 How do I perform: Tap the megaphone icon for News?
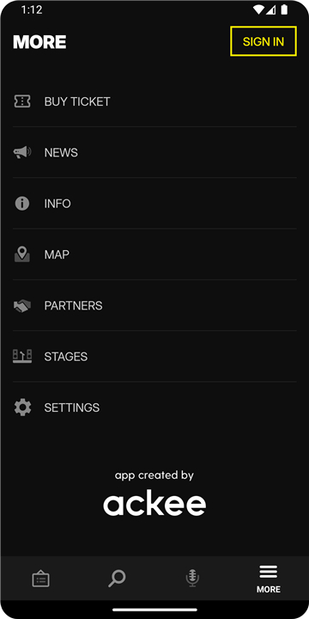tap(22, 152)
